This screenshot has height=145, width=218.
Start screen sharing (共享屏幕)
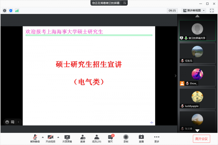(67, 138)
